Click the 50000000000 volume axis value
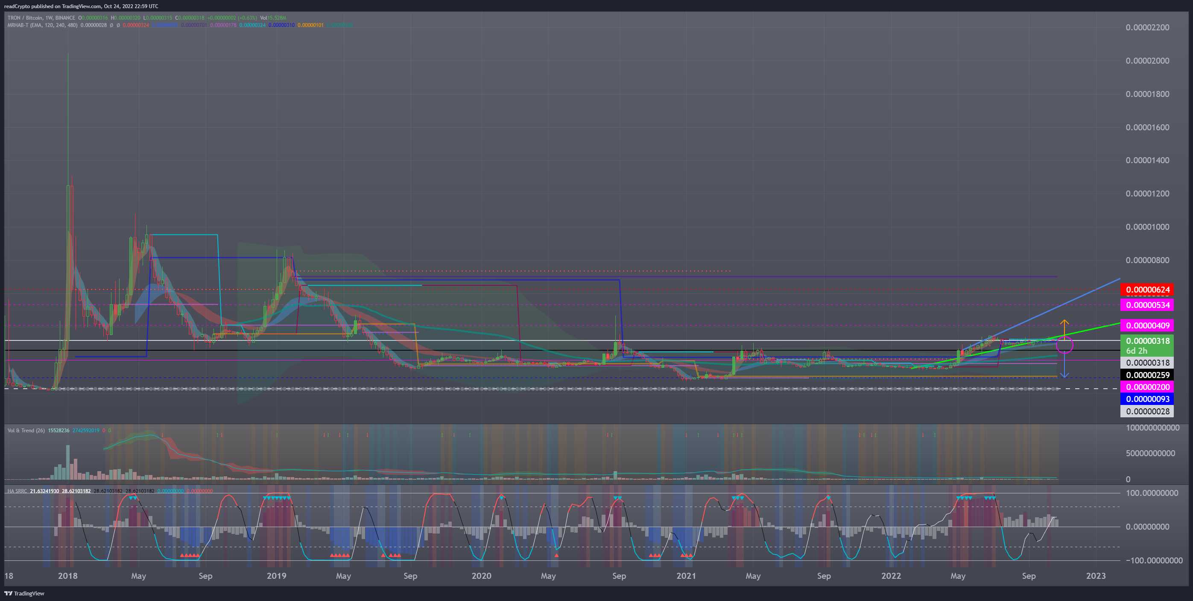Viewport: 1193px width, 601px height. tap(1150, 453)
